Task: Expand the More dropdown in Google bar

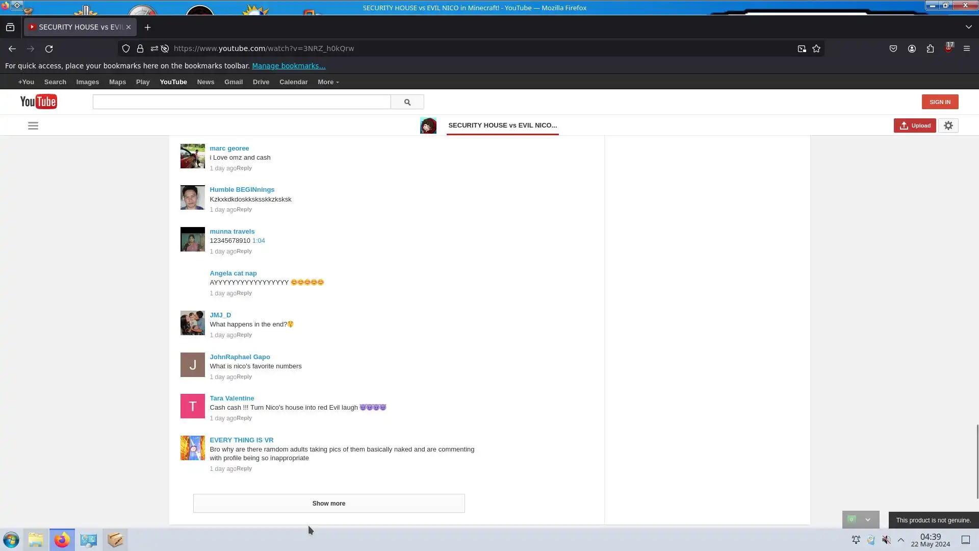Action: (x=328, y=82)
